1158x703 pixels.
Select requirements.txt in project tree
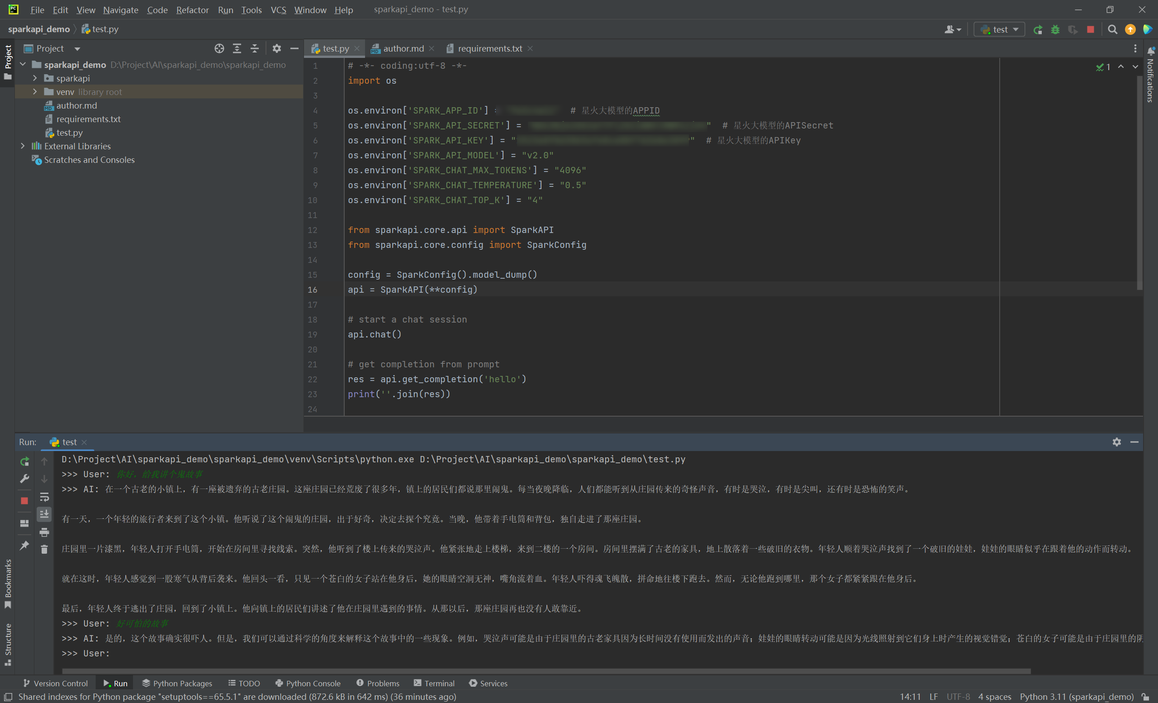point(88,119)
